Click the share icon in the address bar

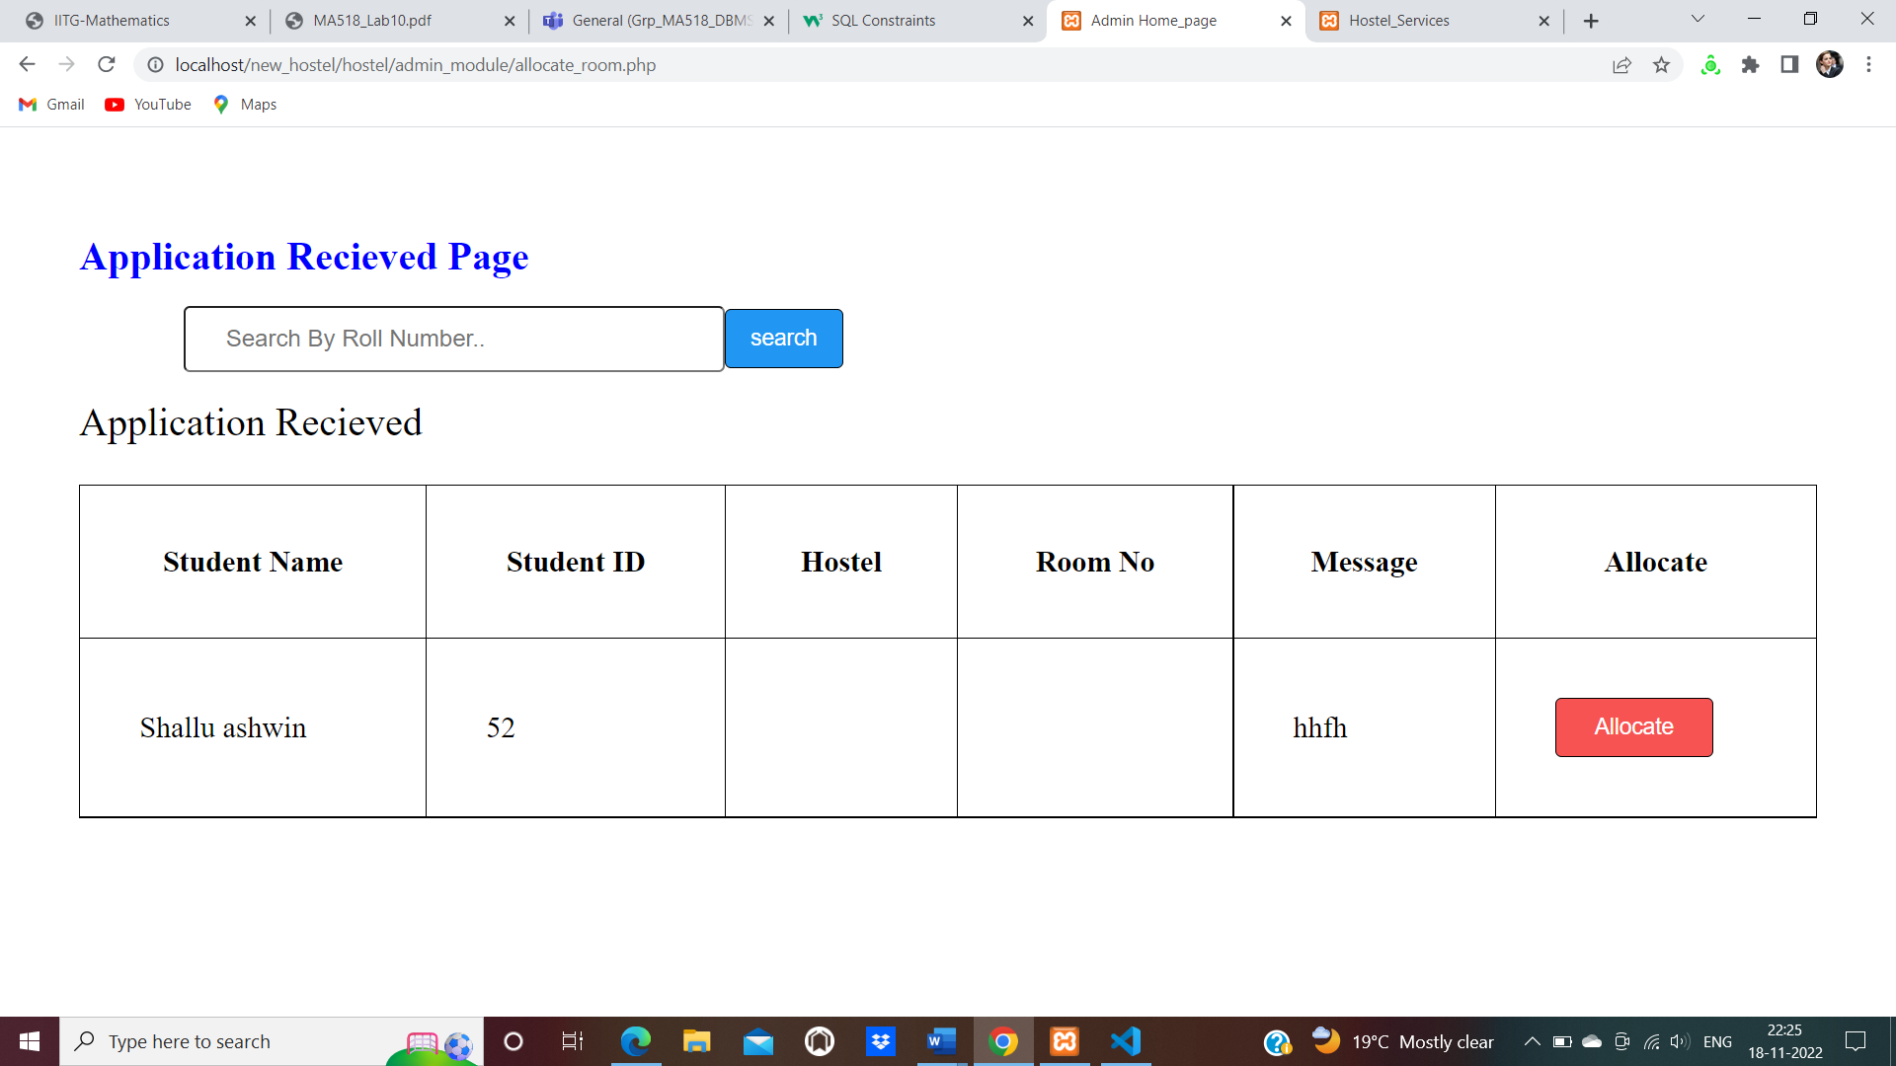coord(1621,64)
